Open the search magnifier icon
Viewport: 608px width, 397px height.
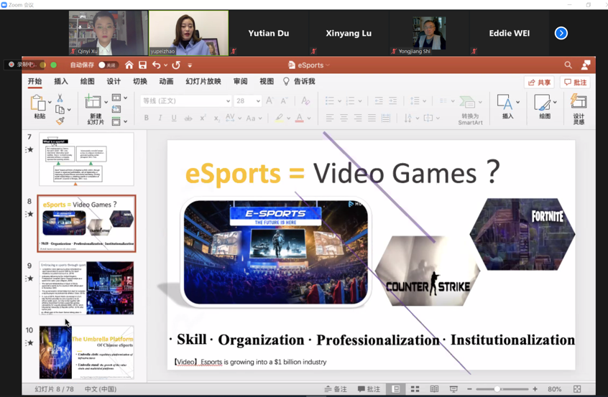tap(568, 65)
